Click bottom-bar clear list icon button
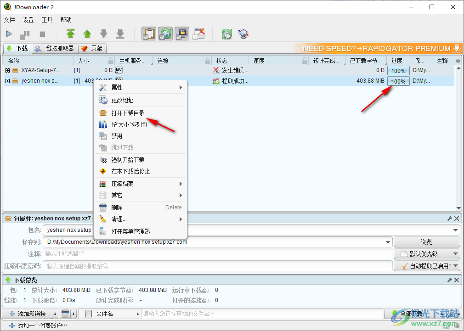Screen dimensions: 464x331 coord(65,314)
